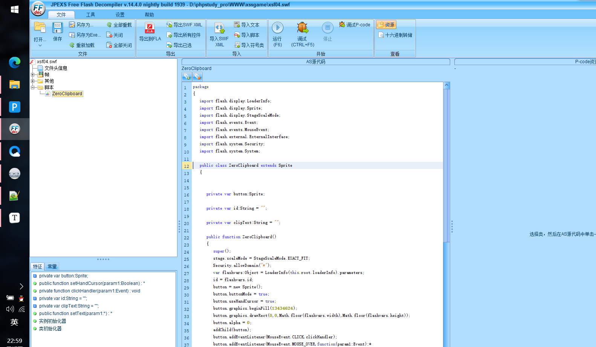Click 导入文本 import text
The height and width of the screenshot is (347, 596).
tap(247, 25)
